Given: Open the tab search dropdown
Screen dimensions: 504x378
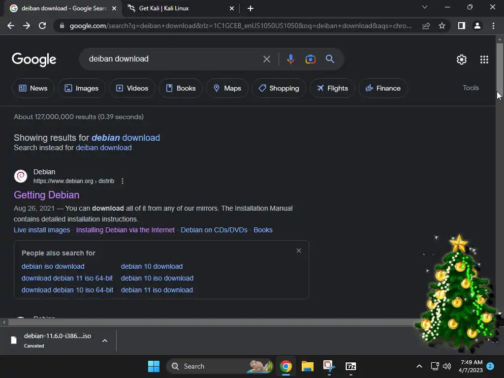Looking at the screenshot, I should pos(425,7).
